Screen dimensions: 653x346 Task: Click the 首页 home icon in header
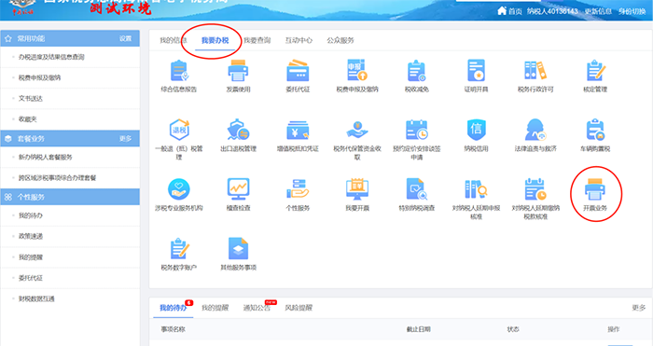tap(502, 11)
